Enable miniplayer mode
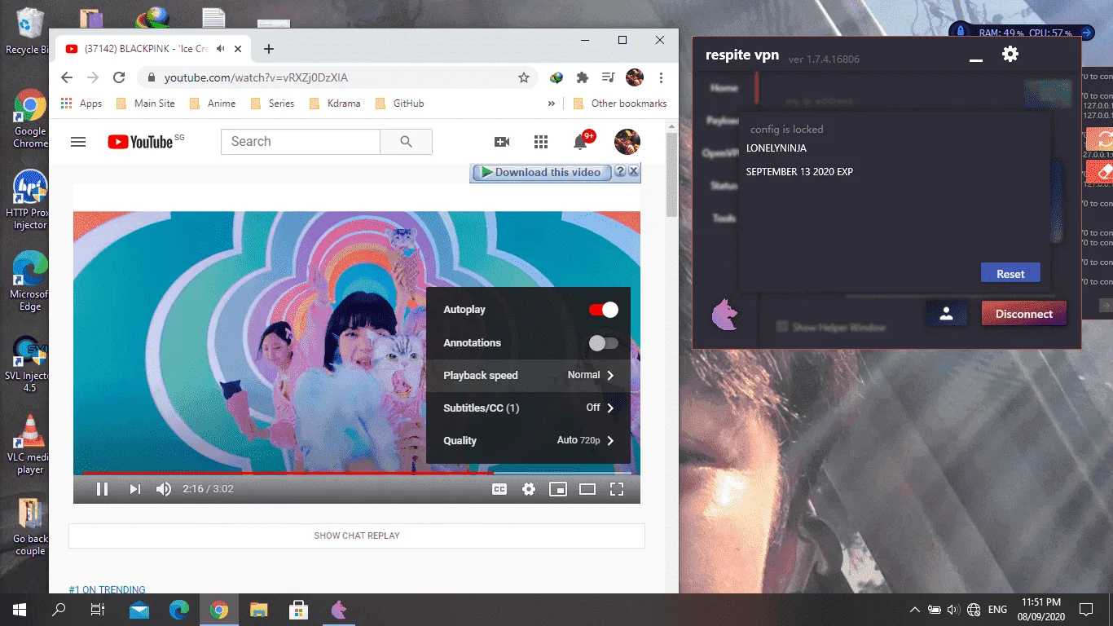 pos(558,489)
